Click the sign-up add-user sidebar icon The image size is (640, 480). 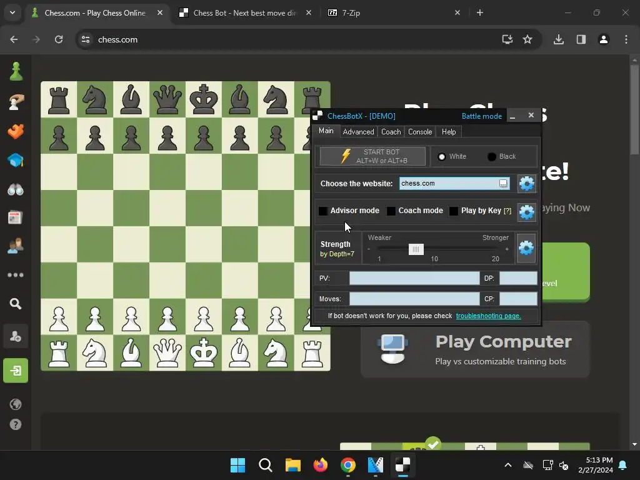click(x=16, y=336)
